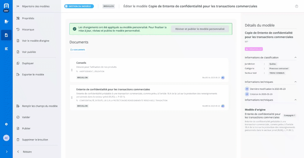
Task: Open the settings gear in sidebar
Action: 6,124
